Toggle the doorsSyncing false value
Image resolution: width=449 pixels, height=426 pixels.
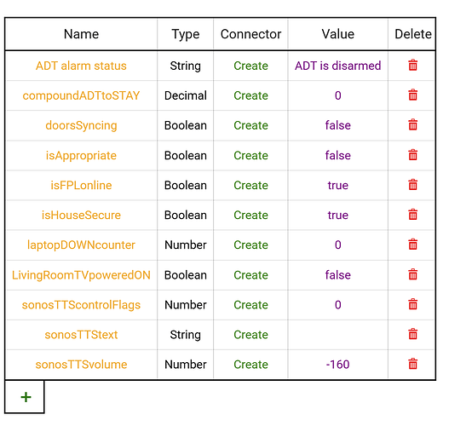338,125
